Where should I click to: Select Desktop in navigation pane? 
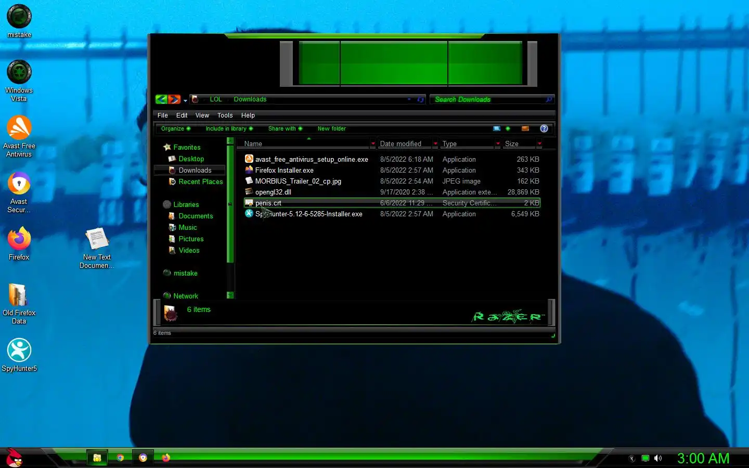pyautogui.click(x=191, y=159)
